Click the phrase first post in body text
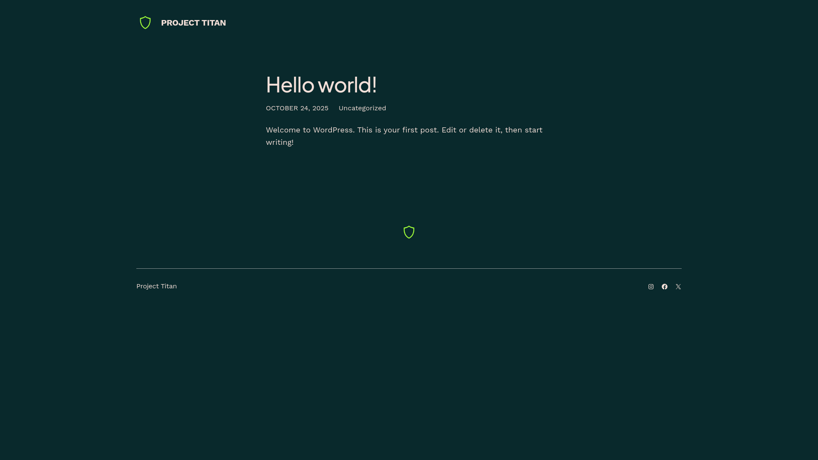The image size is (818, 460). coord(420,130)
